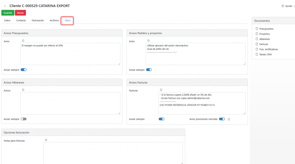Click the back arrow beside client title

(5, 6)
